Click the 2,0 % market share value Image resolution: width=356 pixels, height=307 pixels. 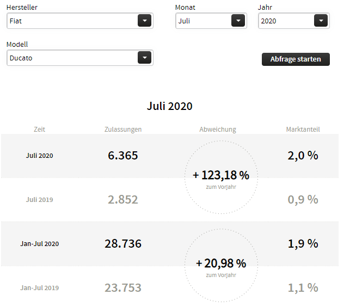coord(303,156)
